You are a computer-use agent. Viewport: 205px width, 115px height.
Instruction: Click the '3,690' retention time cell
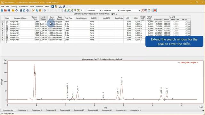click(35, 24)
